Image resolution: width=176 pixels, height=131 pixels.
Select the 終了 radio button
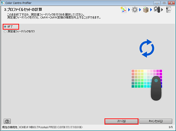coord(5,27)
